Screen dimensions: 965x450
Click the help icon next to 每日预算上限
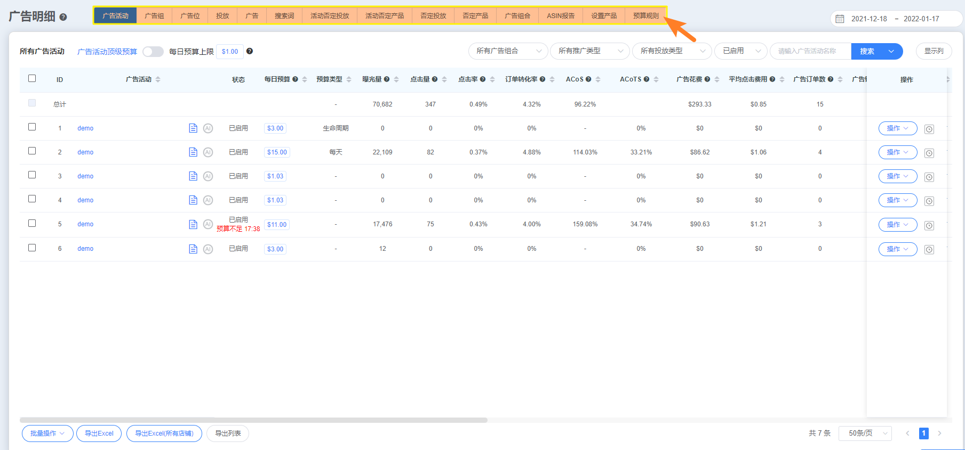click(250, 51)
